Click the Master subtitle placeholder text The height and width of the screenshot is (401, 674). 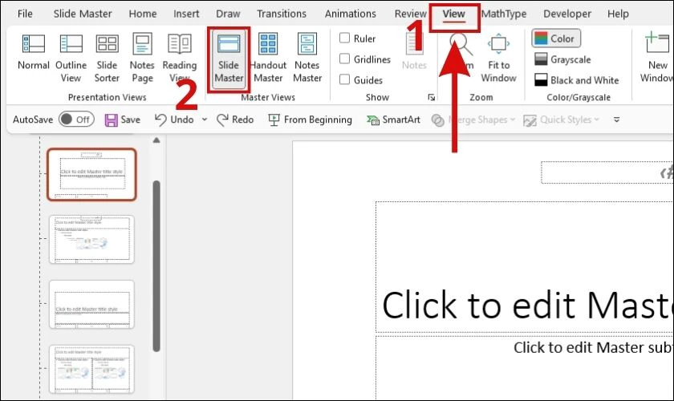point(594,347)
